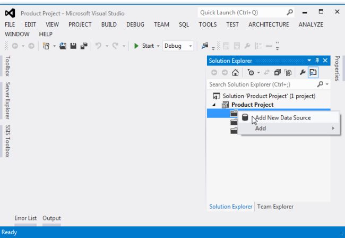The width and height of the screenshot is (345, 238).
Task: Open the TEAM menu
Action: [161, 24]
